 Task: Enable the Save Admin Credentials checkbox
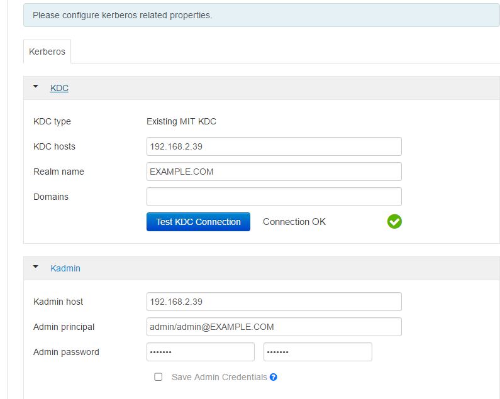coord(158,377)
